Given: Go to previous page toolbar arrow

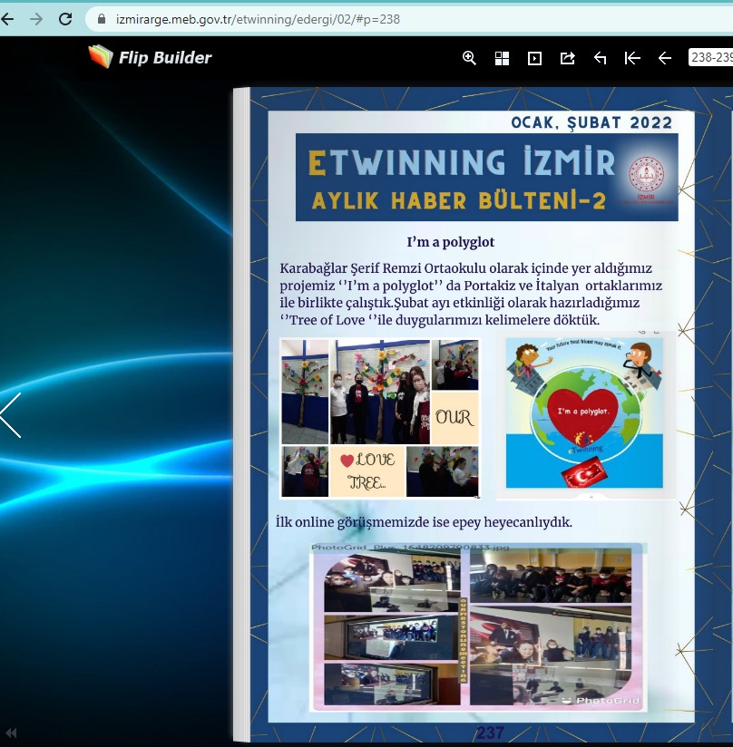Looking at the screenshot, I should click(x=665, y=58).
